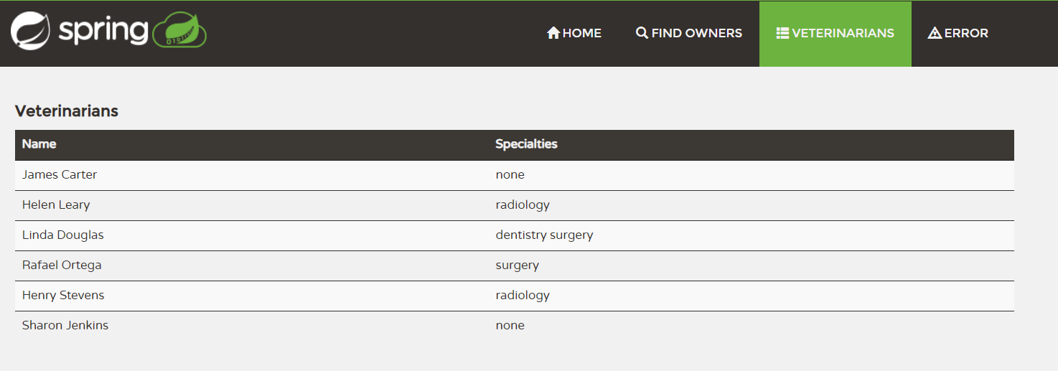Click the Name column header

[39, 144]
